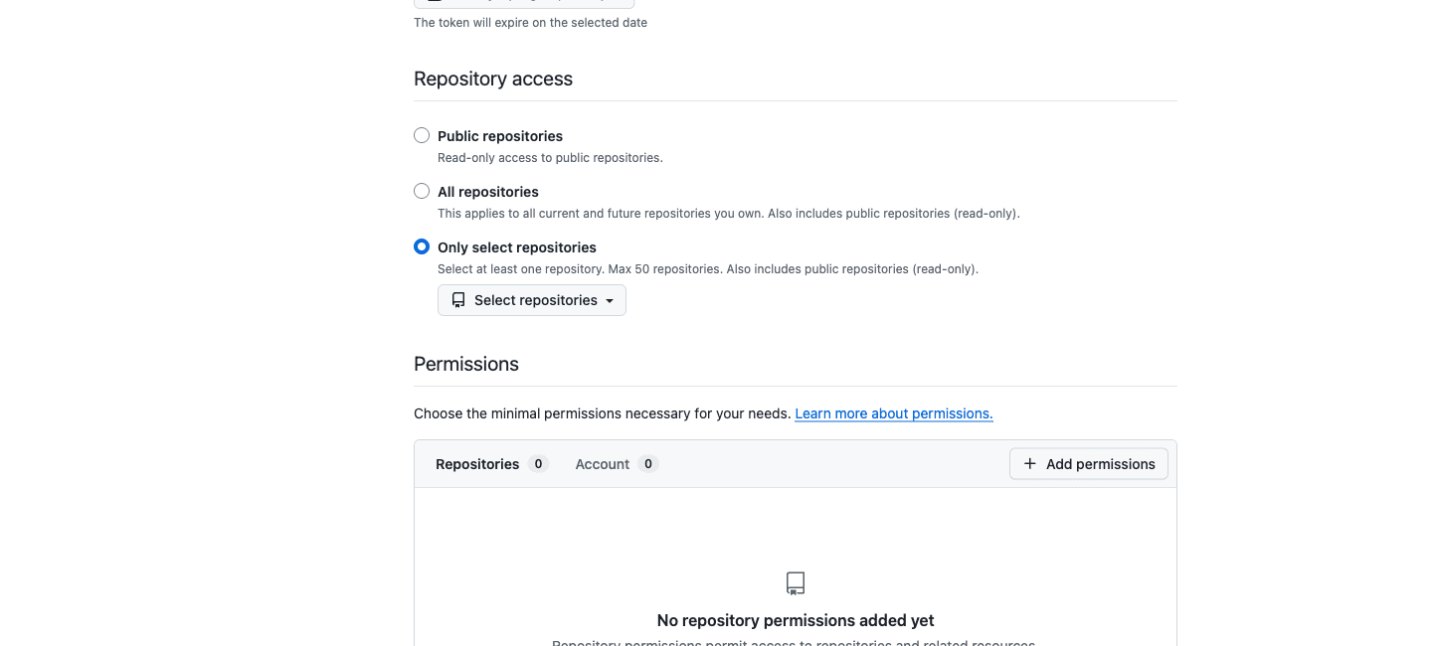Open the Select repositories dropdown

[532, 300]
